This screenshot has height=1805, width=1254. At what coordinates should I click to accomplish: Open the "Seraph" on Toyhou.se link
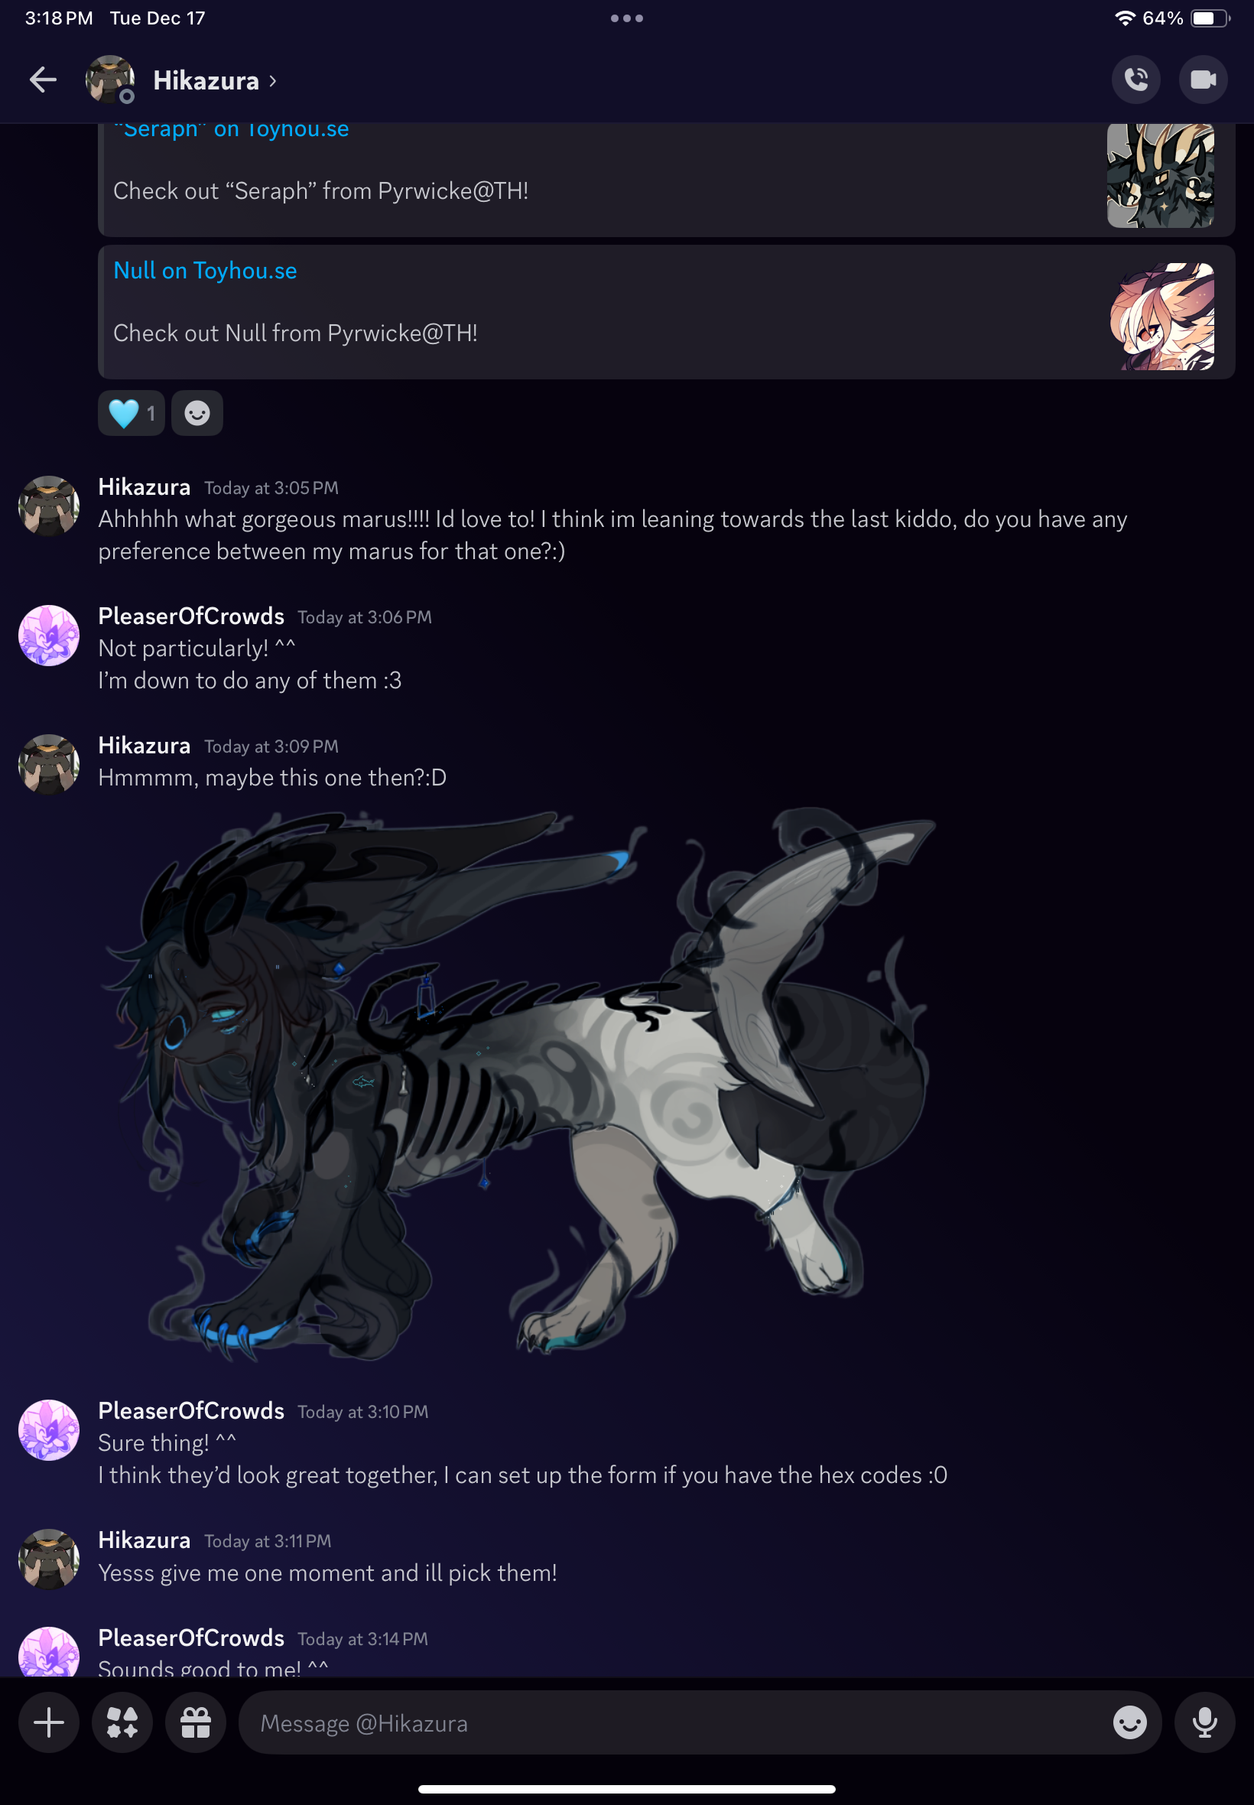click(x=231, y=130)
